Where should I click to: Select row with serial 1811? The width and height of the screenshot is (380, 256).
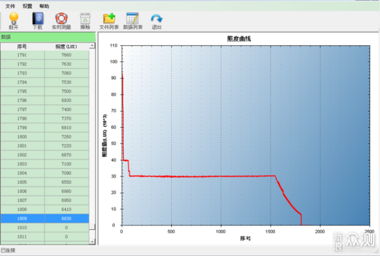click(44, 237)
